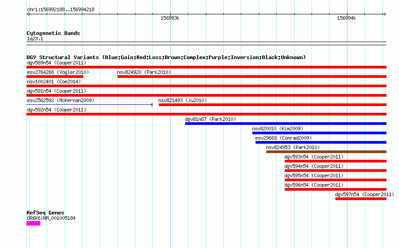Open the esv2764266 (Vogler2010) label
The width and height of the screenshot is (399, 248).
click(x=58, y=72)
